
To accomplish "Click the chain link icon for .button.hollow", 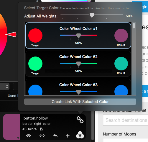I will [80, 120].
